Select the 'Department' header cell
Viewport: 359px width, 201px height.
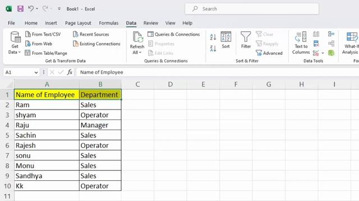[100, 94]
